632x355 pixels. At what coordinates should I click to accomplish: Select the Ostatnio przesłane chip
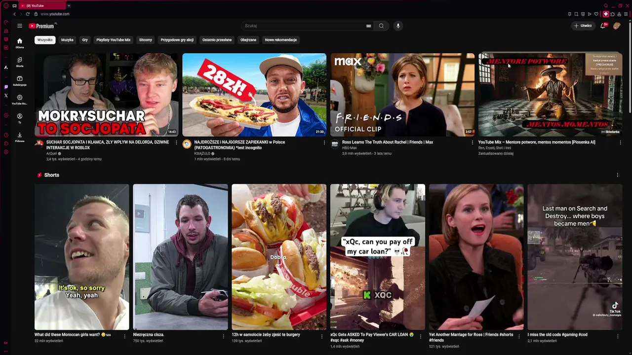[x=217, y=40]
